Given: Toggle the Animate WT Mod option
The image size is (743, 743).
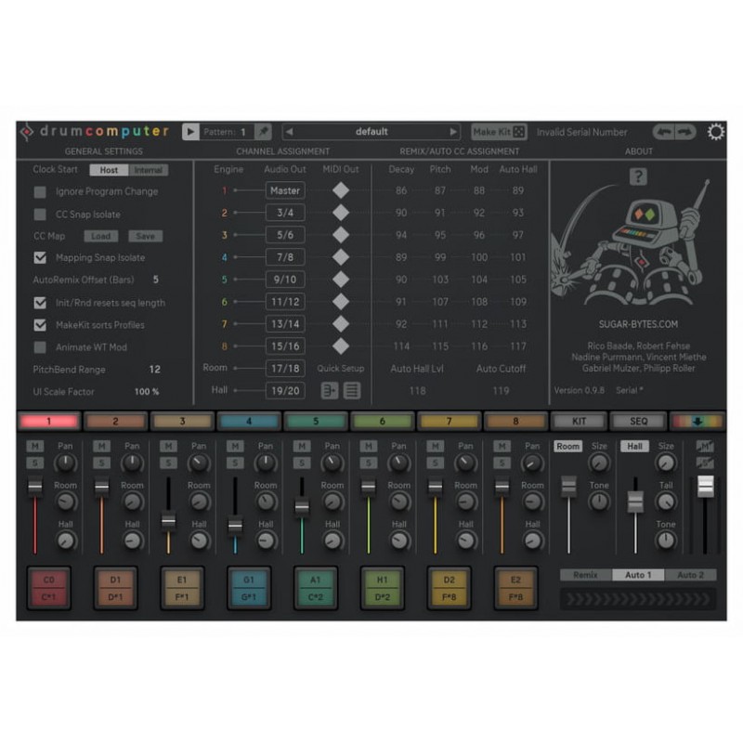Looking at the screenshot, I should 39,347.
